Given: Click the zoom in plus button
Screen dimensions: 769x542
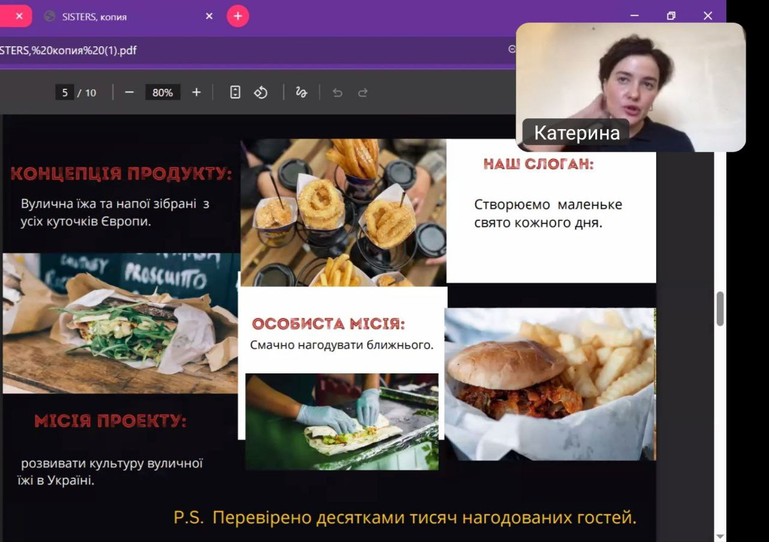Looking at the screenshot, I should [196, 92].
